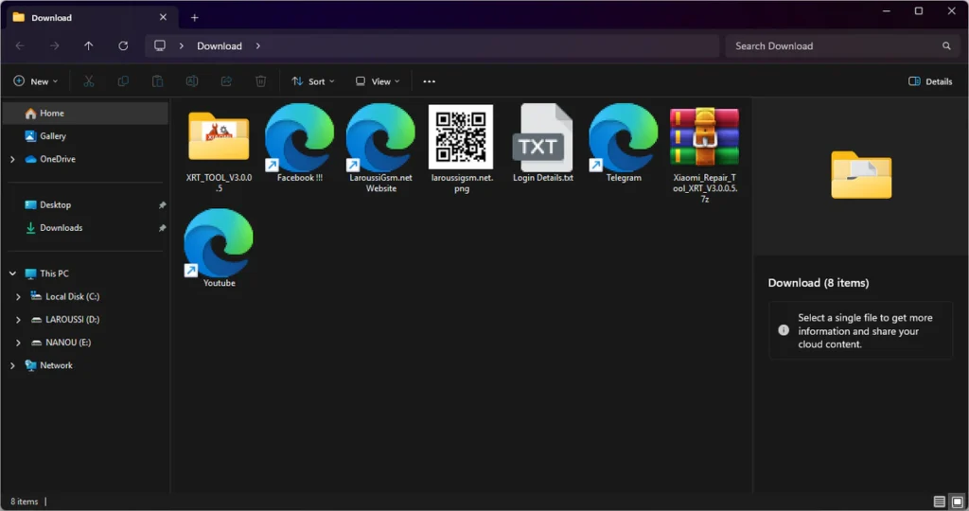Click the Refresh icon in navigation bar

click(123, 45)
